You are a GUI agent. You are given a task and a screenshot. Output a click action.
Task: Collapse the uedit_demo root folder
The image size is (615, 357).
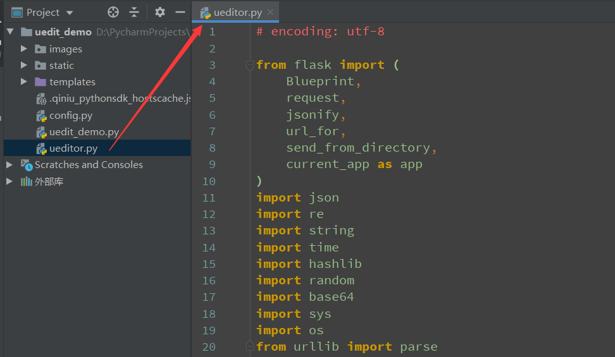coord(10,32)
